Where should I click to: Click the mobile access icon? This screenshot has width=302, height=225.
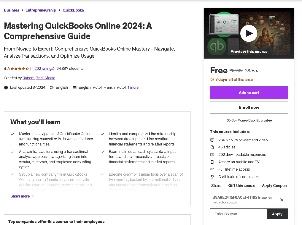pyautogui.click(x=212, y=162)
